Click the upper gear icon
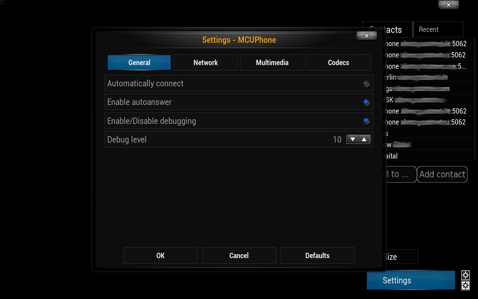 465,275
